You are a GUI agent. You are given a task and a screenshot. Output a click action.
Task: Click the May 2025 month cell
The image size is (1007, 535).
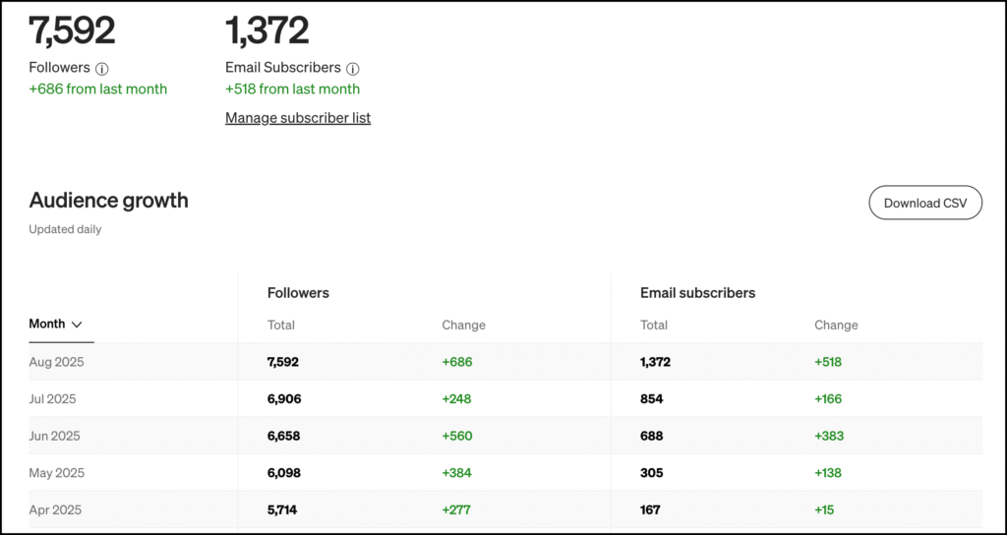[57, 473]
